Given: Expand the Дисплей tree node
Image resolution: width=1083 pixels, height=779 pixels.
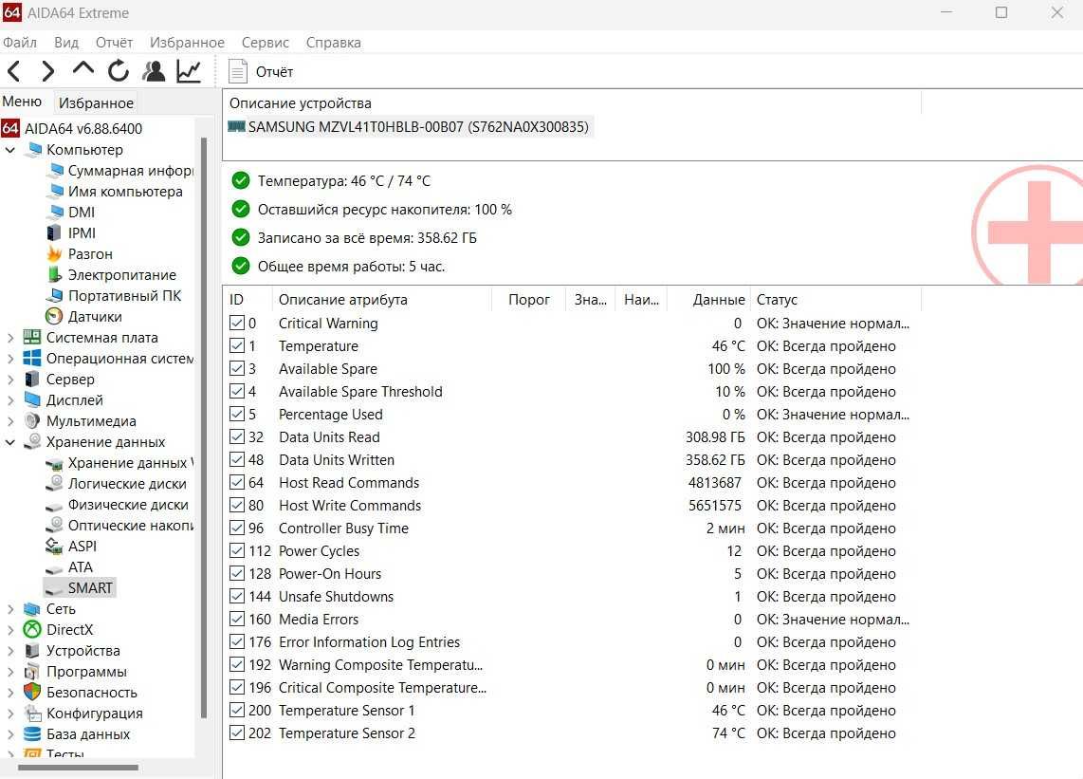Looking at the screenshot, I should click(10, 400).
